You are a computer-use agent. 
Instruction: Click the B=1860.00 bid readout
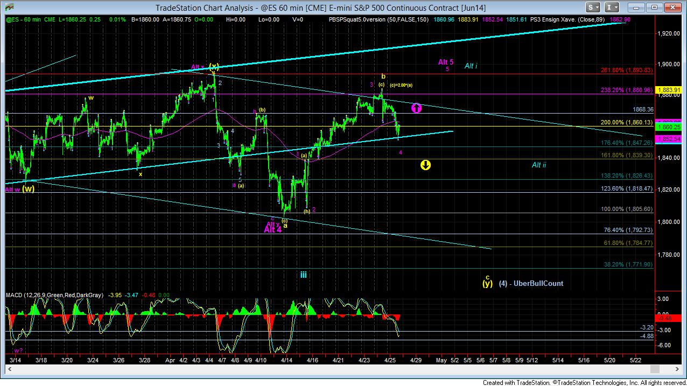[146, 19]
